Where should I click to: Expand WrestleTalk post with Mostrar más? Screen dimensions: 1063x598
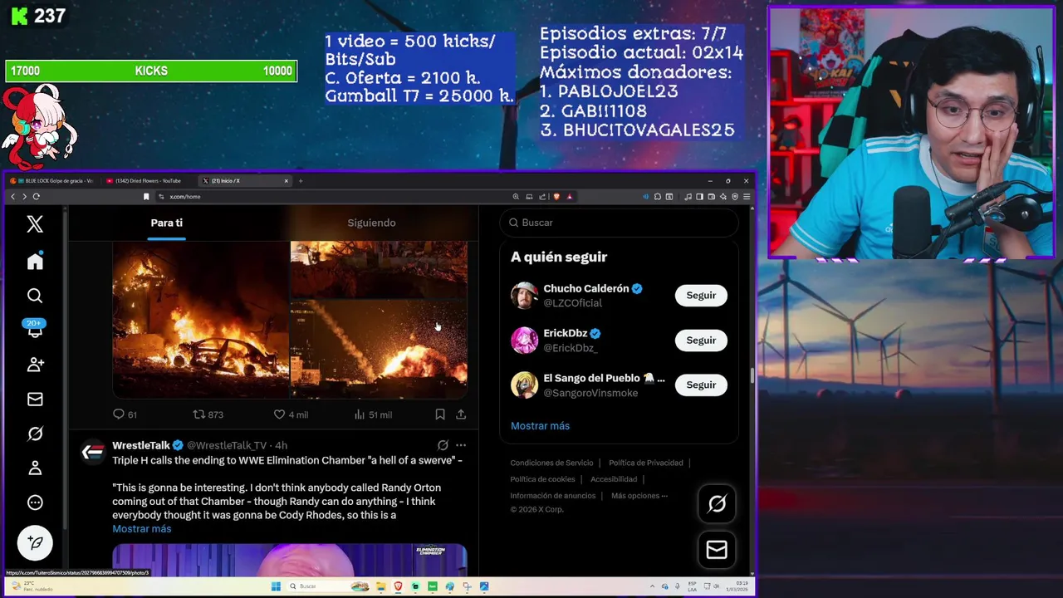(142, 529)
